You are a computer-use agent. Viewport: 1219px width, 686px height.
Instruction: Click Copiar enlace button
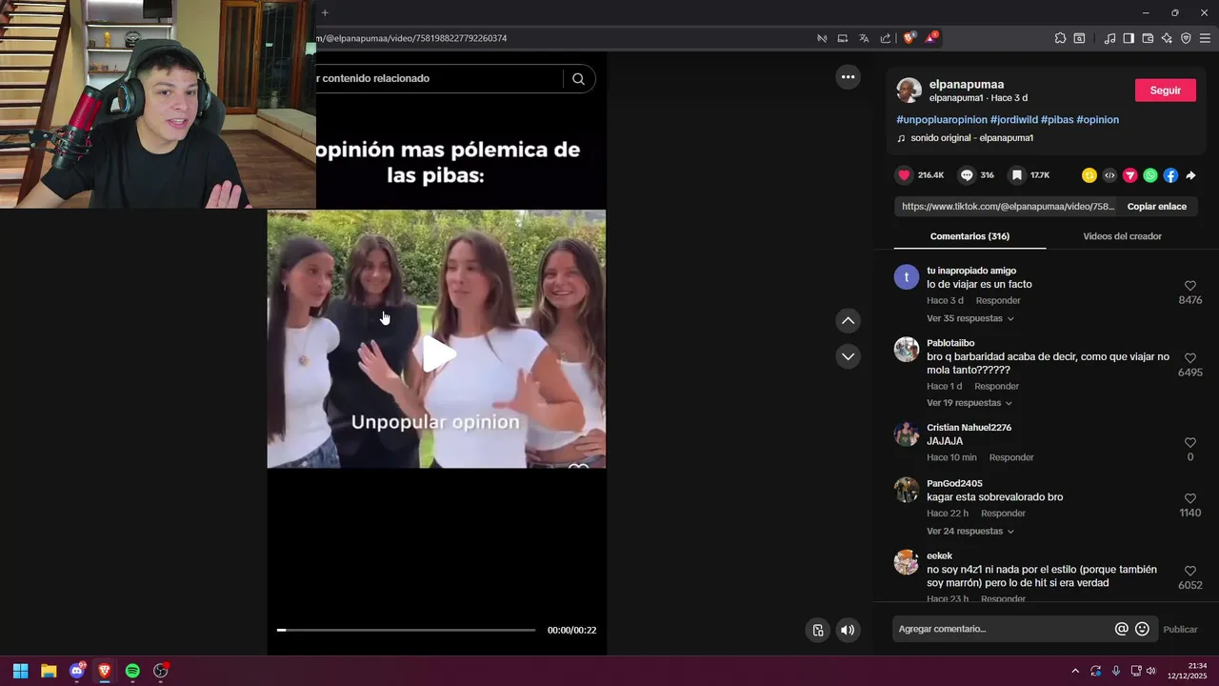coord(1157,207)
